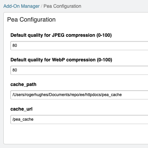Open the Add-On Manager breadcrumb link
Image resolution: width=148 pixels, height=148 pixels.
pos(22,6)
